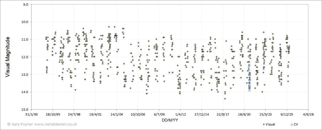Select the 1/4/12 date axis label
Image resolution: width=322 pixels, height=130 pixels.
pyautogui.click(x=181, y=115)
